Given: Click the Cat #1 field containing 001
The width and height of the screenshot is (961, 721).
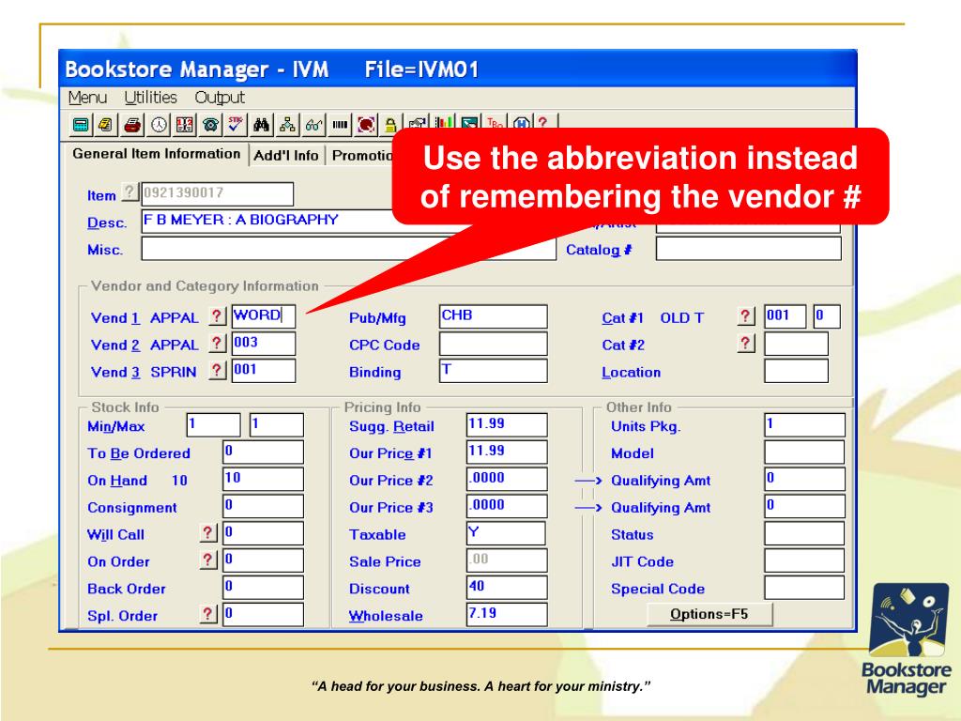Looking at the screenshot, I should [x=786, y=316].
